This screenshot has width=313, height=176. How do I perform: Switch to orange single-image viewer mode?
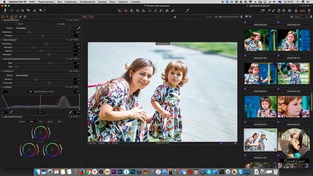(88, 17)
